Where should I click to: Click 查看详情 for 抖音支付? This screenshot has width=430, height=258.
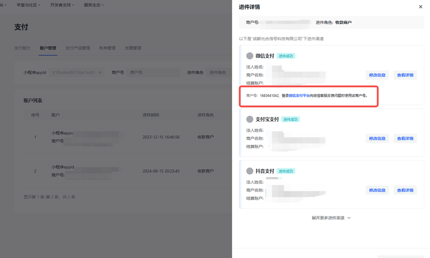tap(405, 190)
